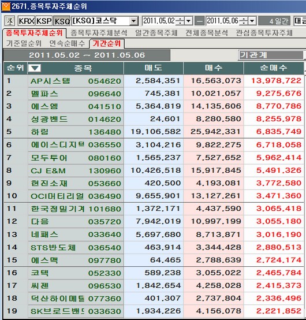Select stock 씨젠 in row 17
The width and height of the screenshot is (306, 320).
click(x=40, y=286)
